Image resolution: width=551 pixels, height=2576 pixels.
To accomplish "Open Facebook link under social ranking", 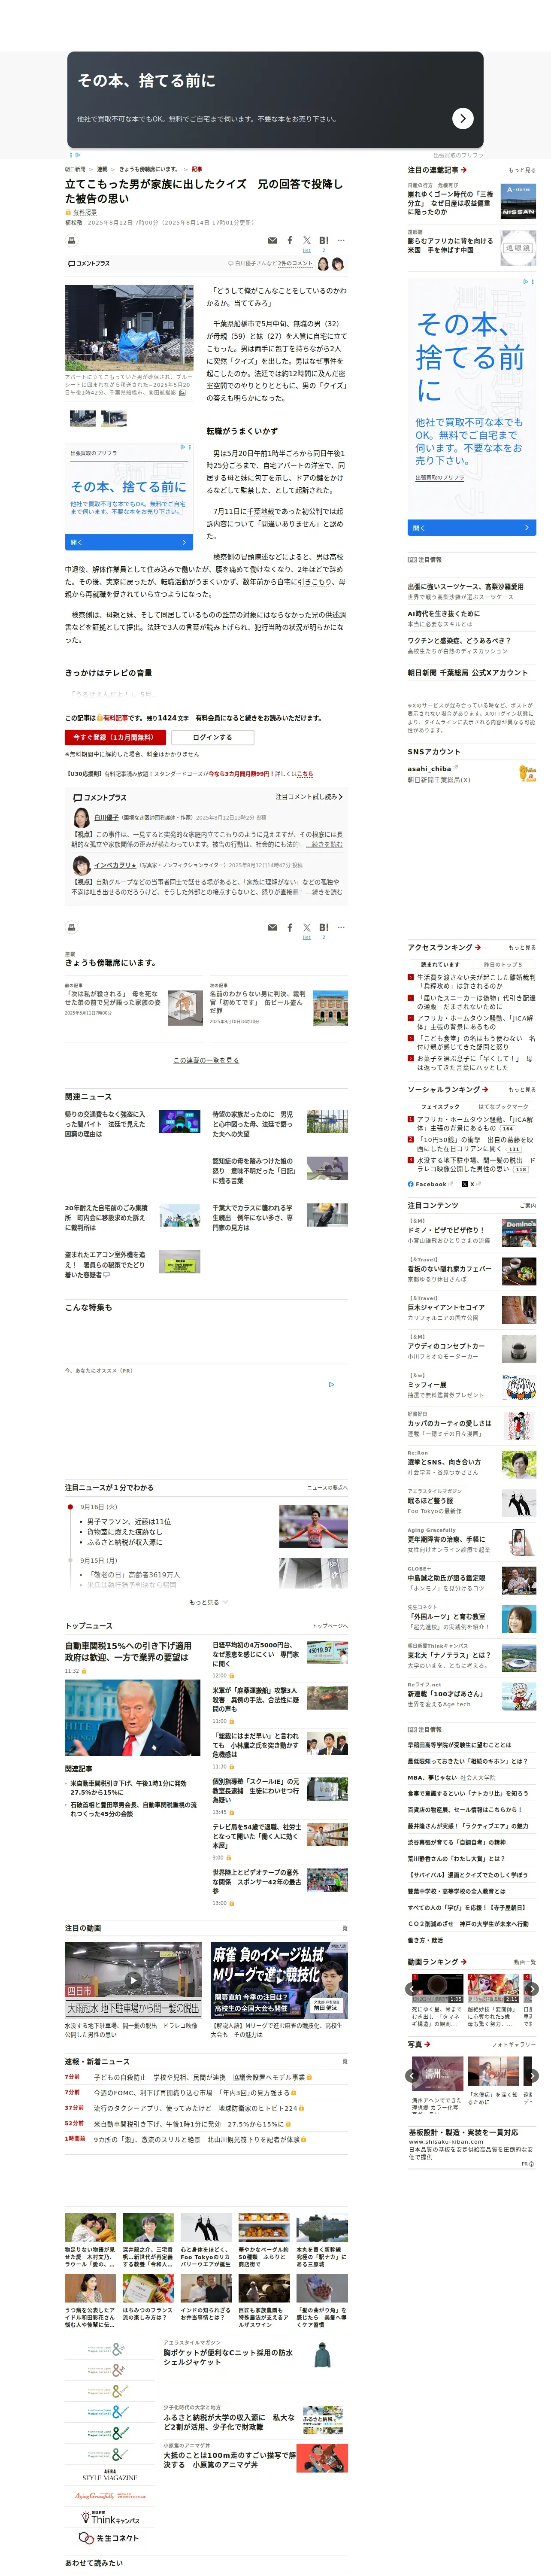I will click(430, 1184).
